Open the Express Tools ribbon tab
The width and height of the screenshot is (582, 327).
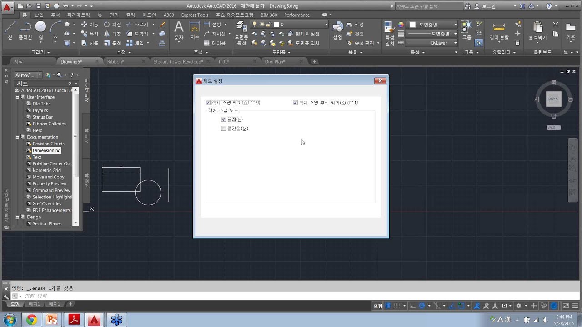[x=195, y=15]
